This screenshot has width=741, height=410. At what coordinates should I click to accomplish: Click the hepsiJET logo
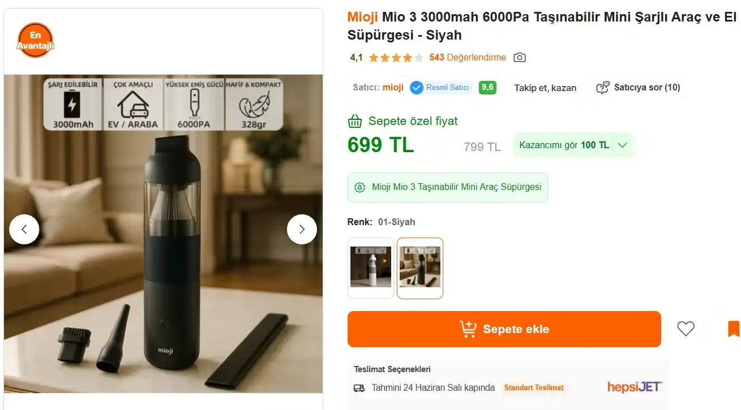point(635,387)
